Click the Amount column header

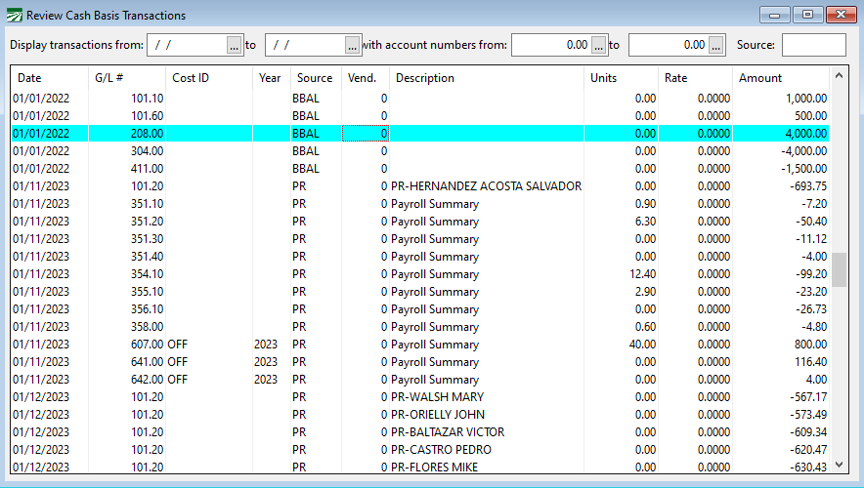tap(781, 78)
